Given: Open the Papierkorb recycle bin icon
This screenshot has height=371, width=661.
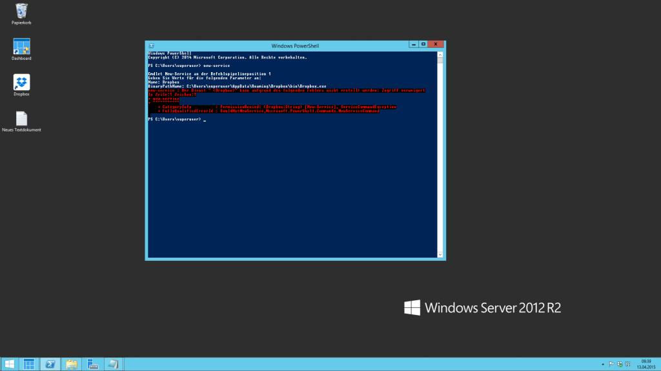Looking at the screenshot, I should 21,14.
